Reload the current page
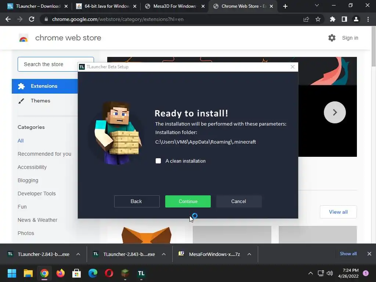This screenshot has height=282, width=376. (32, 19)
